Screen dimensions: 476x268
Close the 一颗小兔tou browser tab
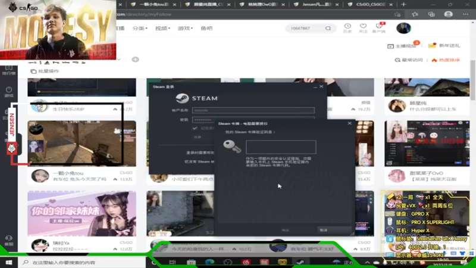click(174, 4)
